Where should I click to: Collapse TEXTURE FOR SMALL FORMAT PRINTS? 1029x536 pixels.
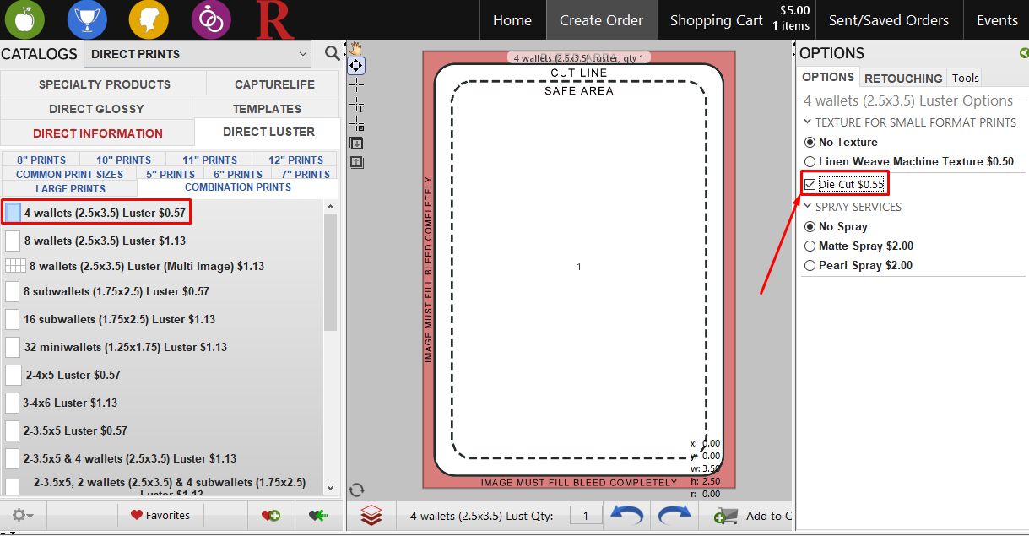tap(807, 122)
